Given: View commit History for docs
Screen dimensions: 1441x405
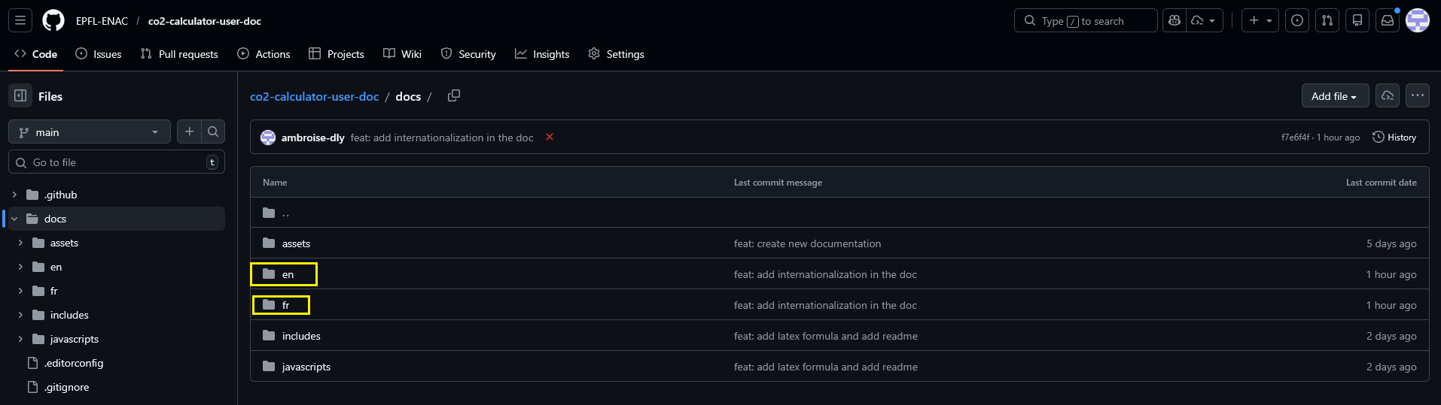Looking at the screenshot, I should (1394, 138).
